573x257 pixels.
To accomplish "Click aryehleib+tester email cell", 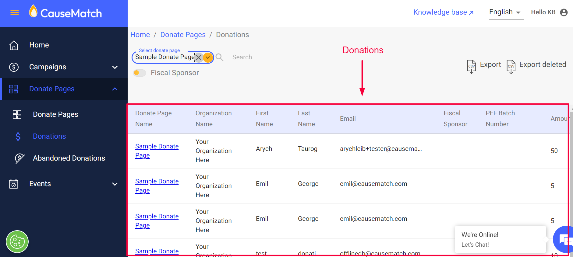I will tap(381, 149).
